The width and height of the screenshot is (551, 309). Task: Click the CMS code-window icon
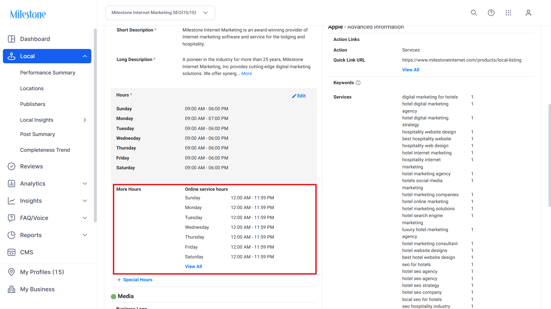point(11,252)
